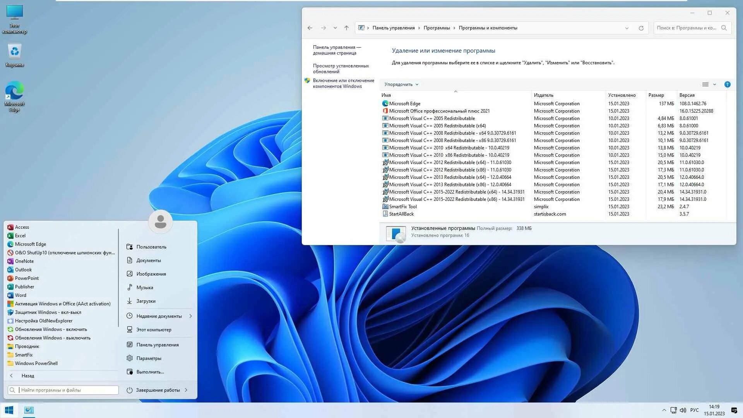Show hidden tray icons chevron
The height and width of the screenshot is (418, 743).
664,410
